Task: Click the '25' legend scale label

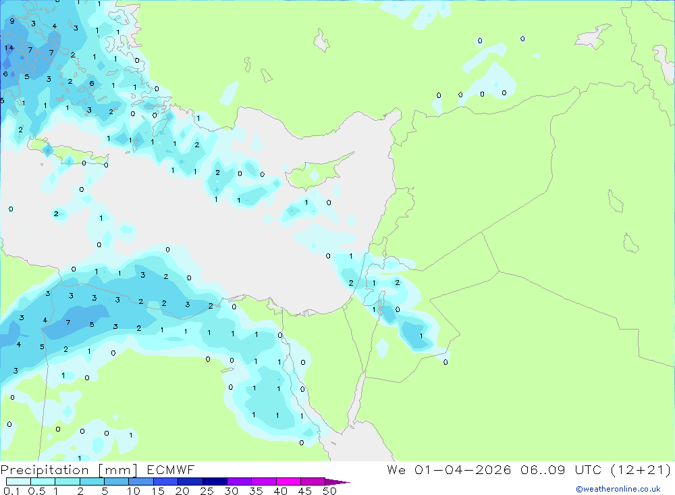Action: pos(207,491)
